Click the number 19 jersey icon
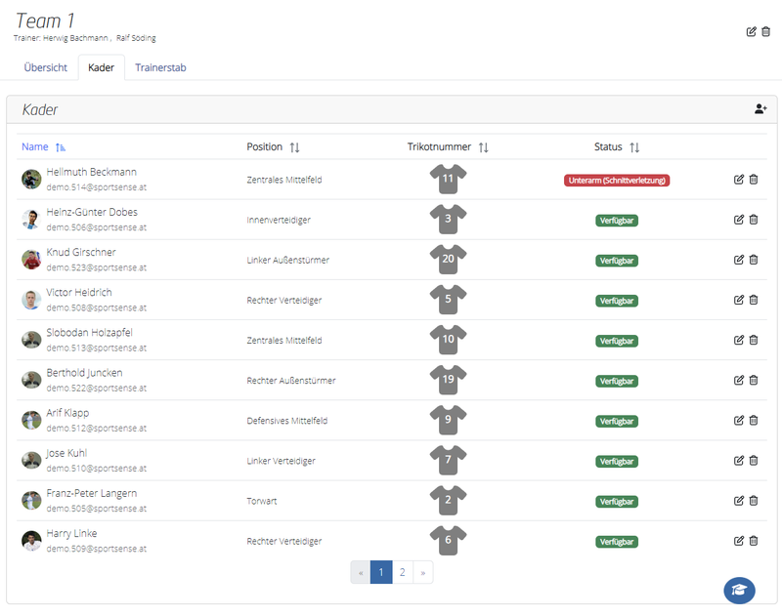Image resolution: width=782 pixels, height=616 pixels. point(448,380)
